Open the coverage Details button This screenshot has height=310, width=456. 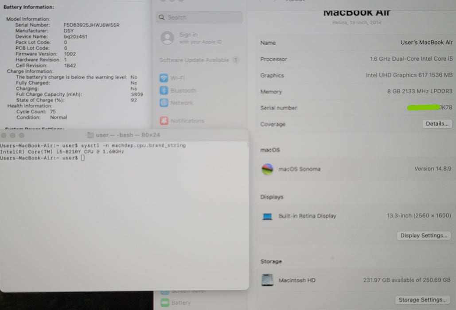[437, 124]
